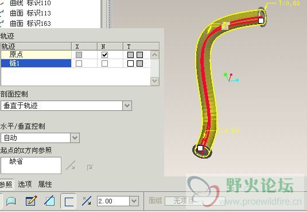Select the sweep as surface icon
The height and width of the screenshot is (212, 307).
pos(11,201)
